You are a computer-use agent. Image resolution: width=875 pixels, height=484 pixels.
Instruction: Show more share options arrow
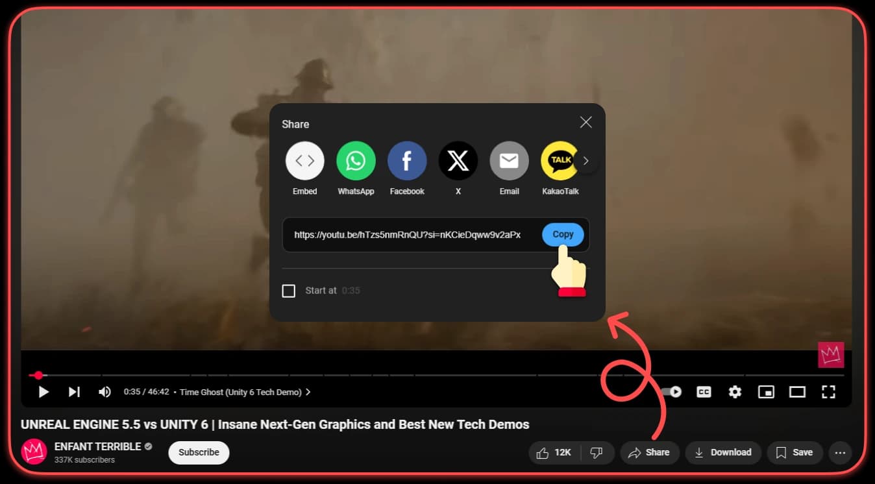coord(586,161)
